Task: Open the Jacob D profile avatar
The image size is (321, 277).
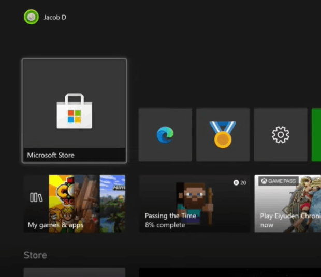Action: 31,17
